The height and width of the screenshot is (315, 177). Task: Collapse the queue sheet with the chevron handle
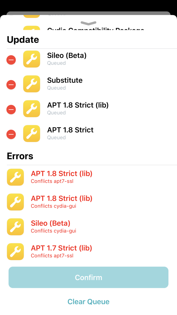(x=88, y=23)
